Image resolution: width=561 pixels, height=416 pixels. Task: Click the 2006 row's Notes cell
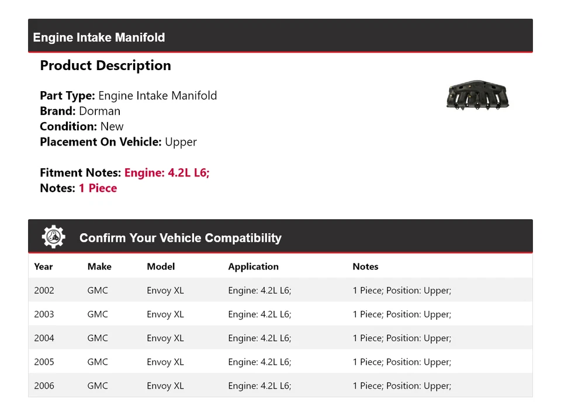[401, 386]
